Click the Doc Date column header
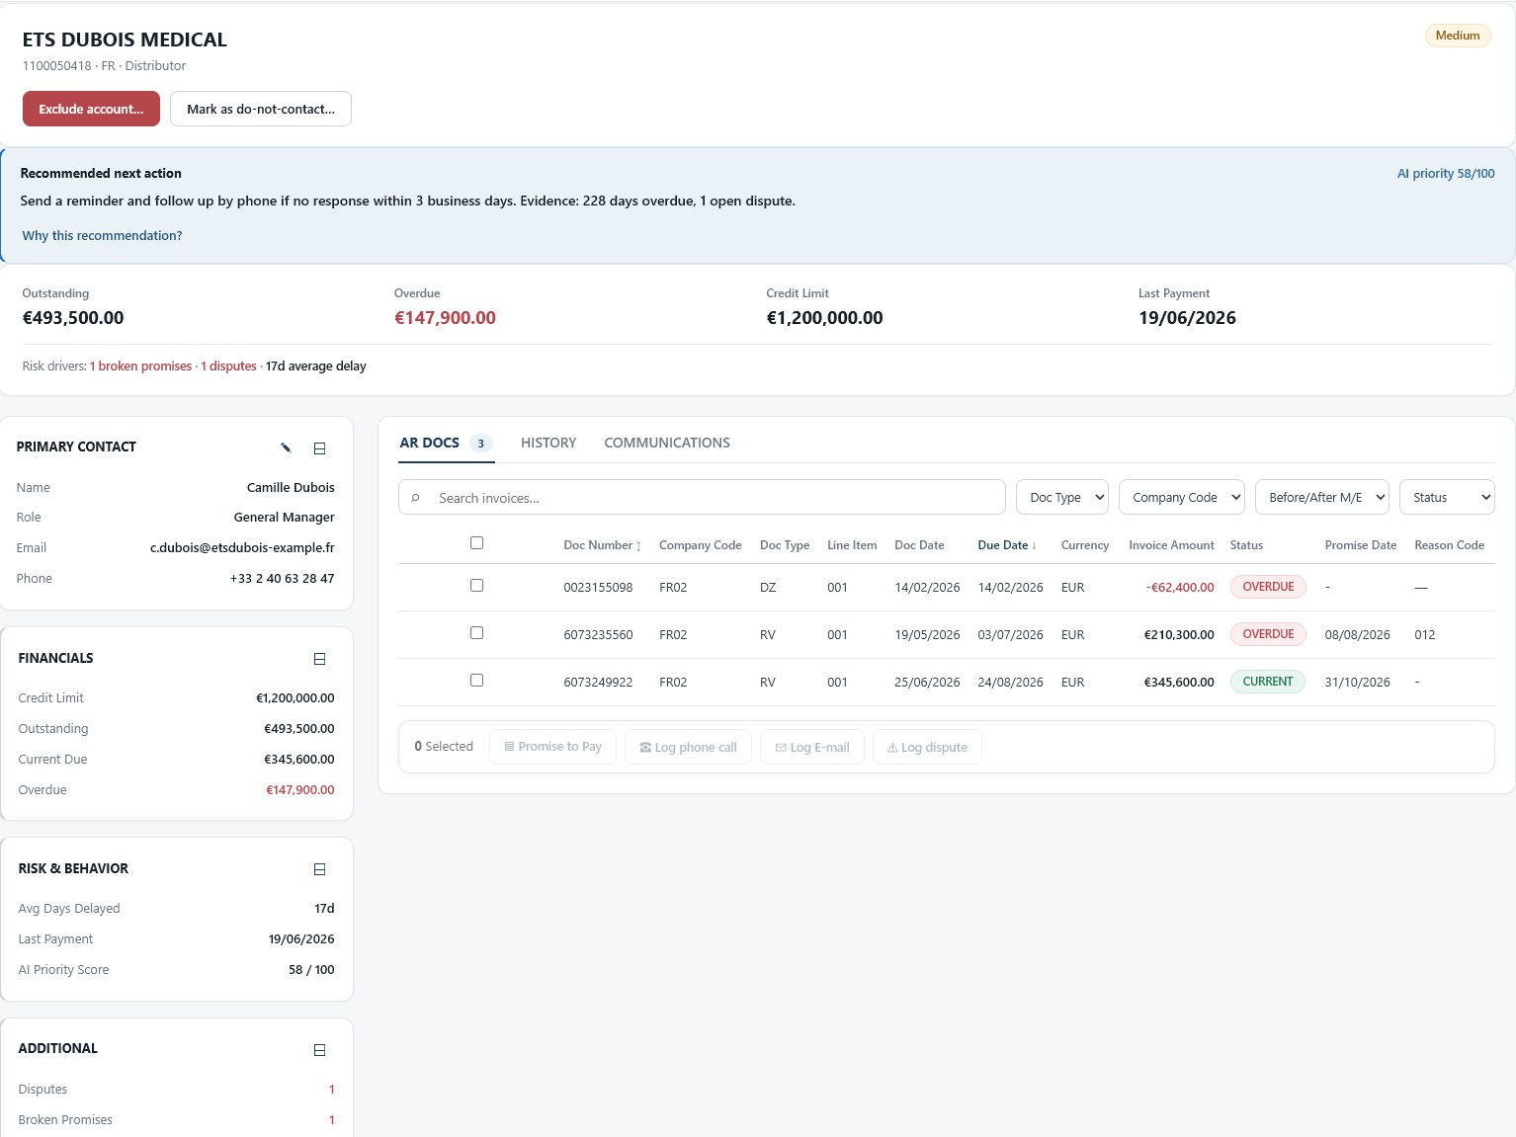The height and width of the screenshot is (1137, 1516). 919,545
